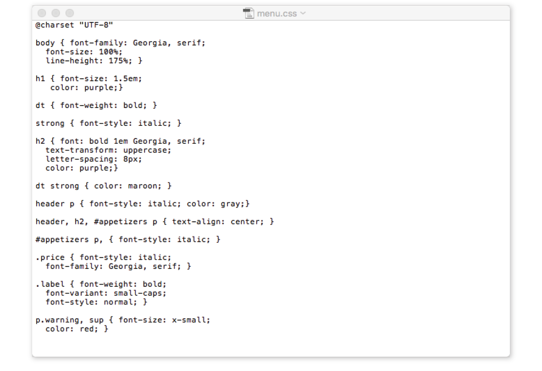The image size is (542, 371).
Task: Place cursor in the @charset "UTF-8" line
Action: (x=74, y=25)
